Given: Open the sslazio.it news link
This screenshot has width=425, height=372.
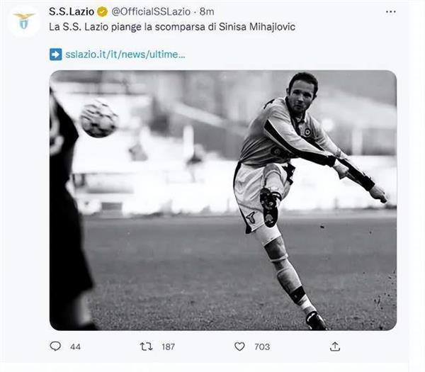Looking at the screenshot, I should point(125,54).
